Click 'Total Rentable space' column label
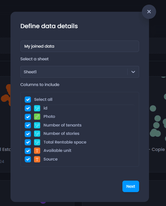Screen dimensions: 166x206 [x=65, y=142]
